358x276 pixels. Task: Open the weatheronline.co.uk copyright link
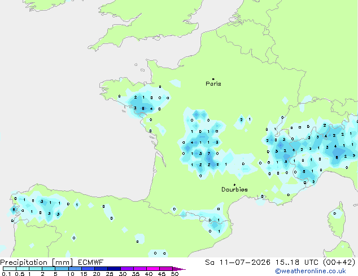(x=311, y=271)
